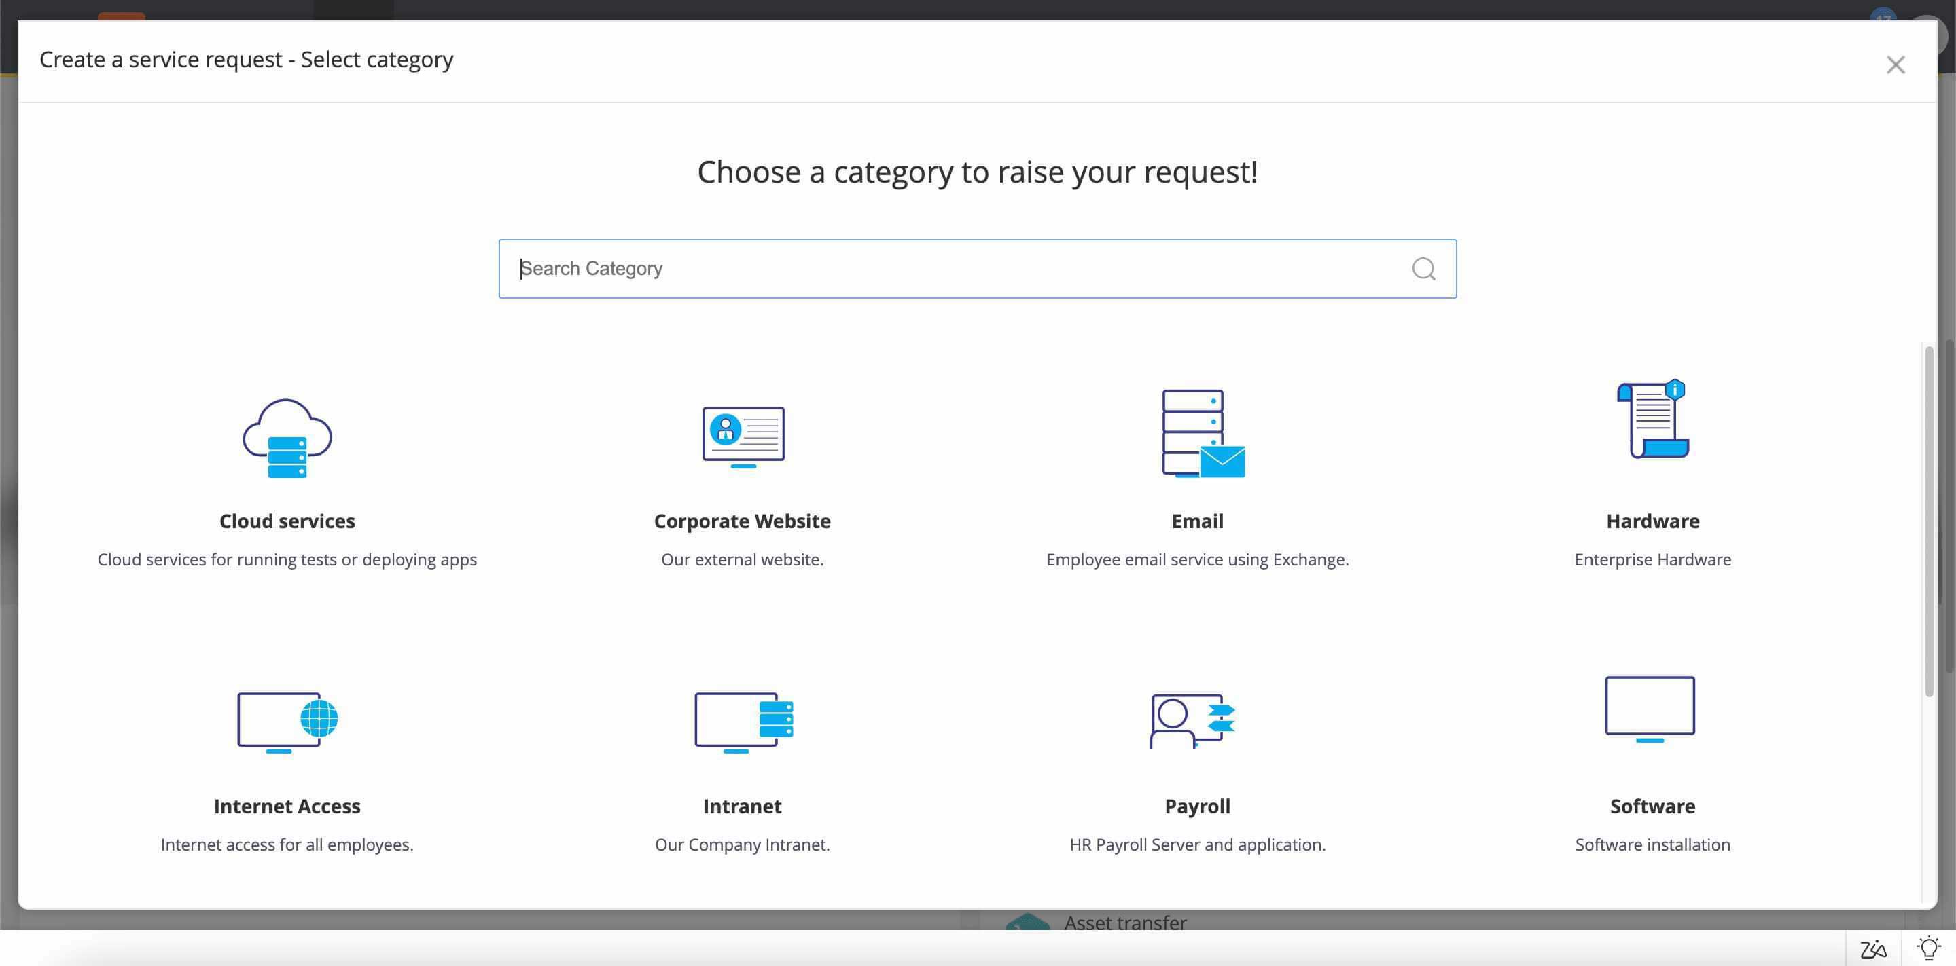The width and height of the screenshot is (1956, 966).
Task: Open the Intranet category title
Action: [x=742, y=806]
